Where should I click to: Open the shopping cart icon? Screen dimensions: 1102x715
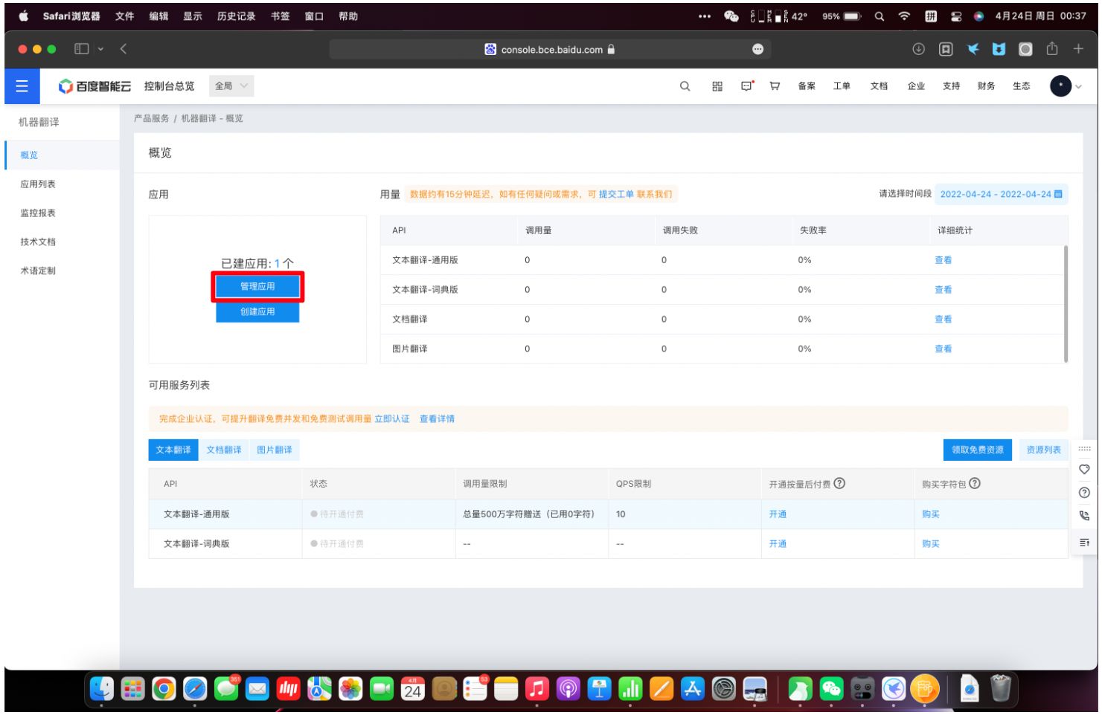pyautogui.click(x=775, y=86)
